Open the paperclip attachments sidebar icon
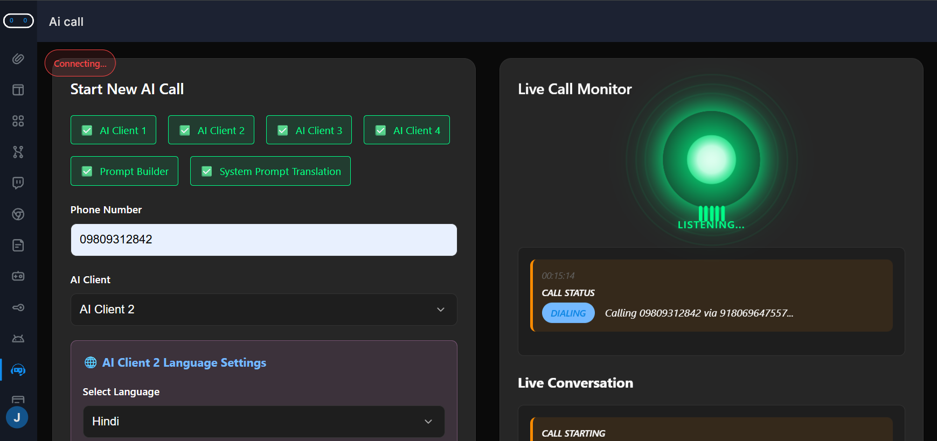 [18, 59]
